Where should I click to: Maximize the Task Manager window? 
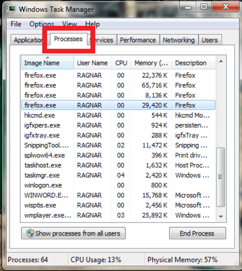pos(204,7)
